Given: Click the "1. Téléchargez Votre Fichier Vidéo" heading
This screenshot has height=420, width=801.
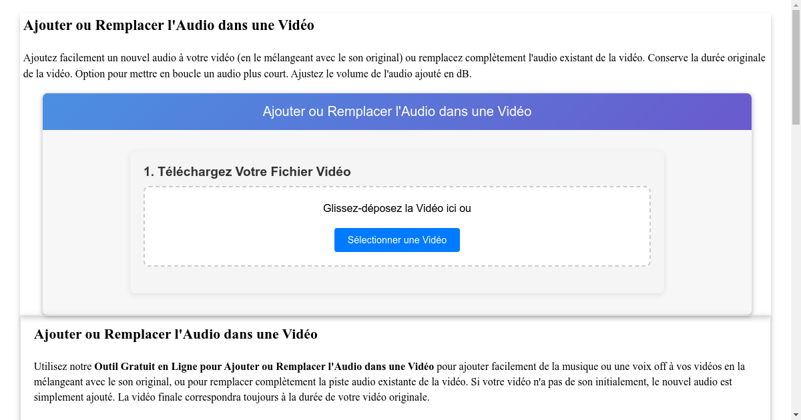Looking at the screenshot, I should pyautogui.click(x=247, y=171).
